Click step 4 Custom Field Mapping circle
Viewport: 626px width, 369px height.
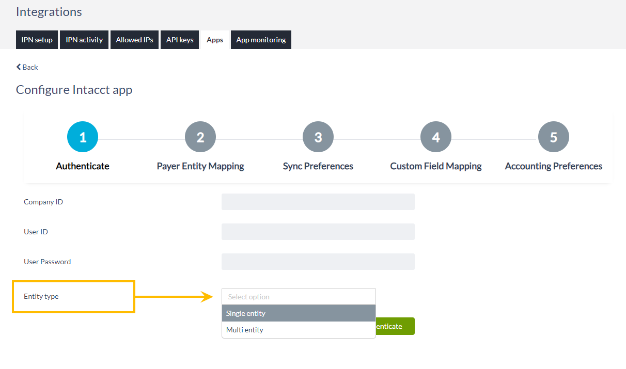(x=435, y=136)
